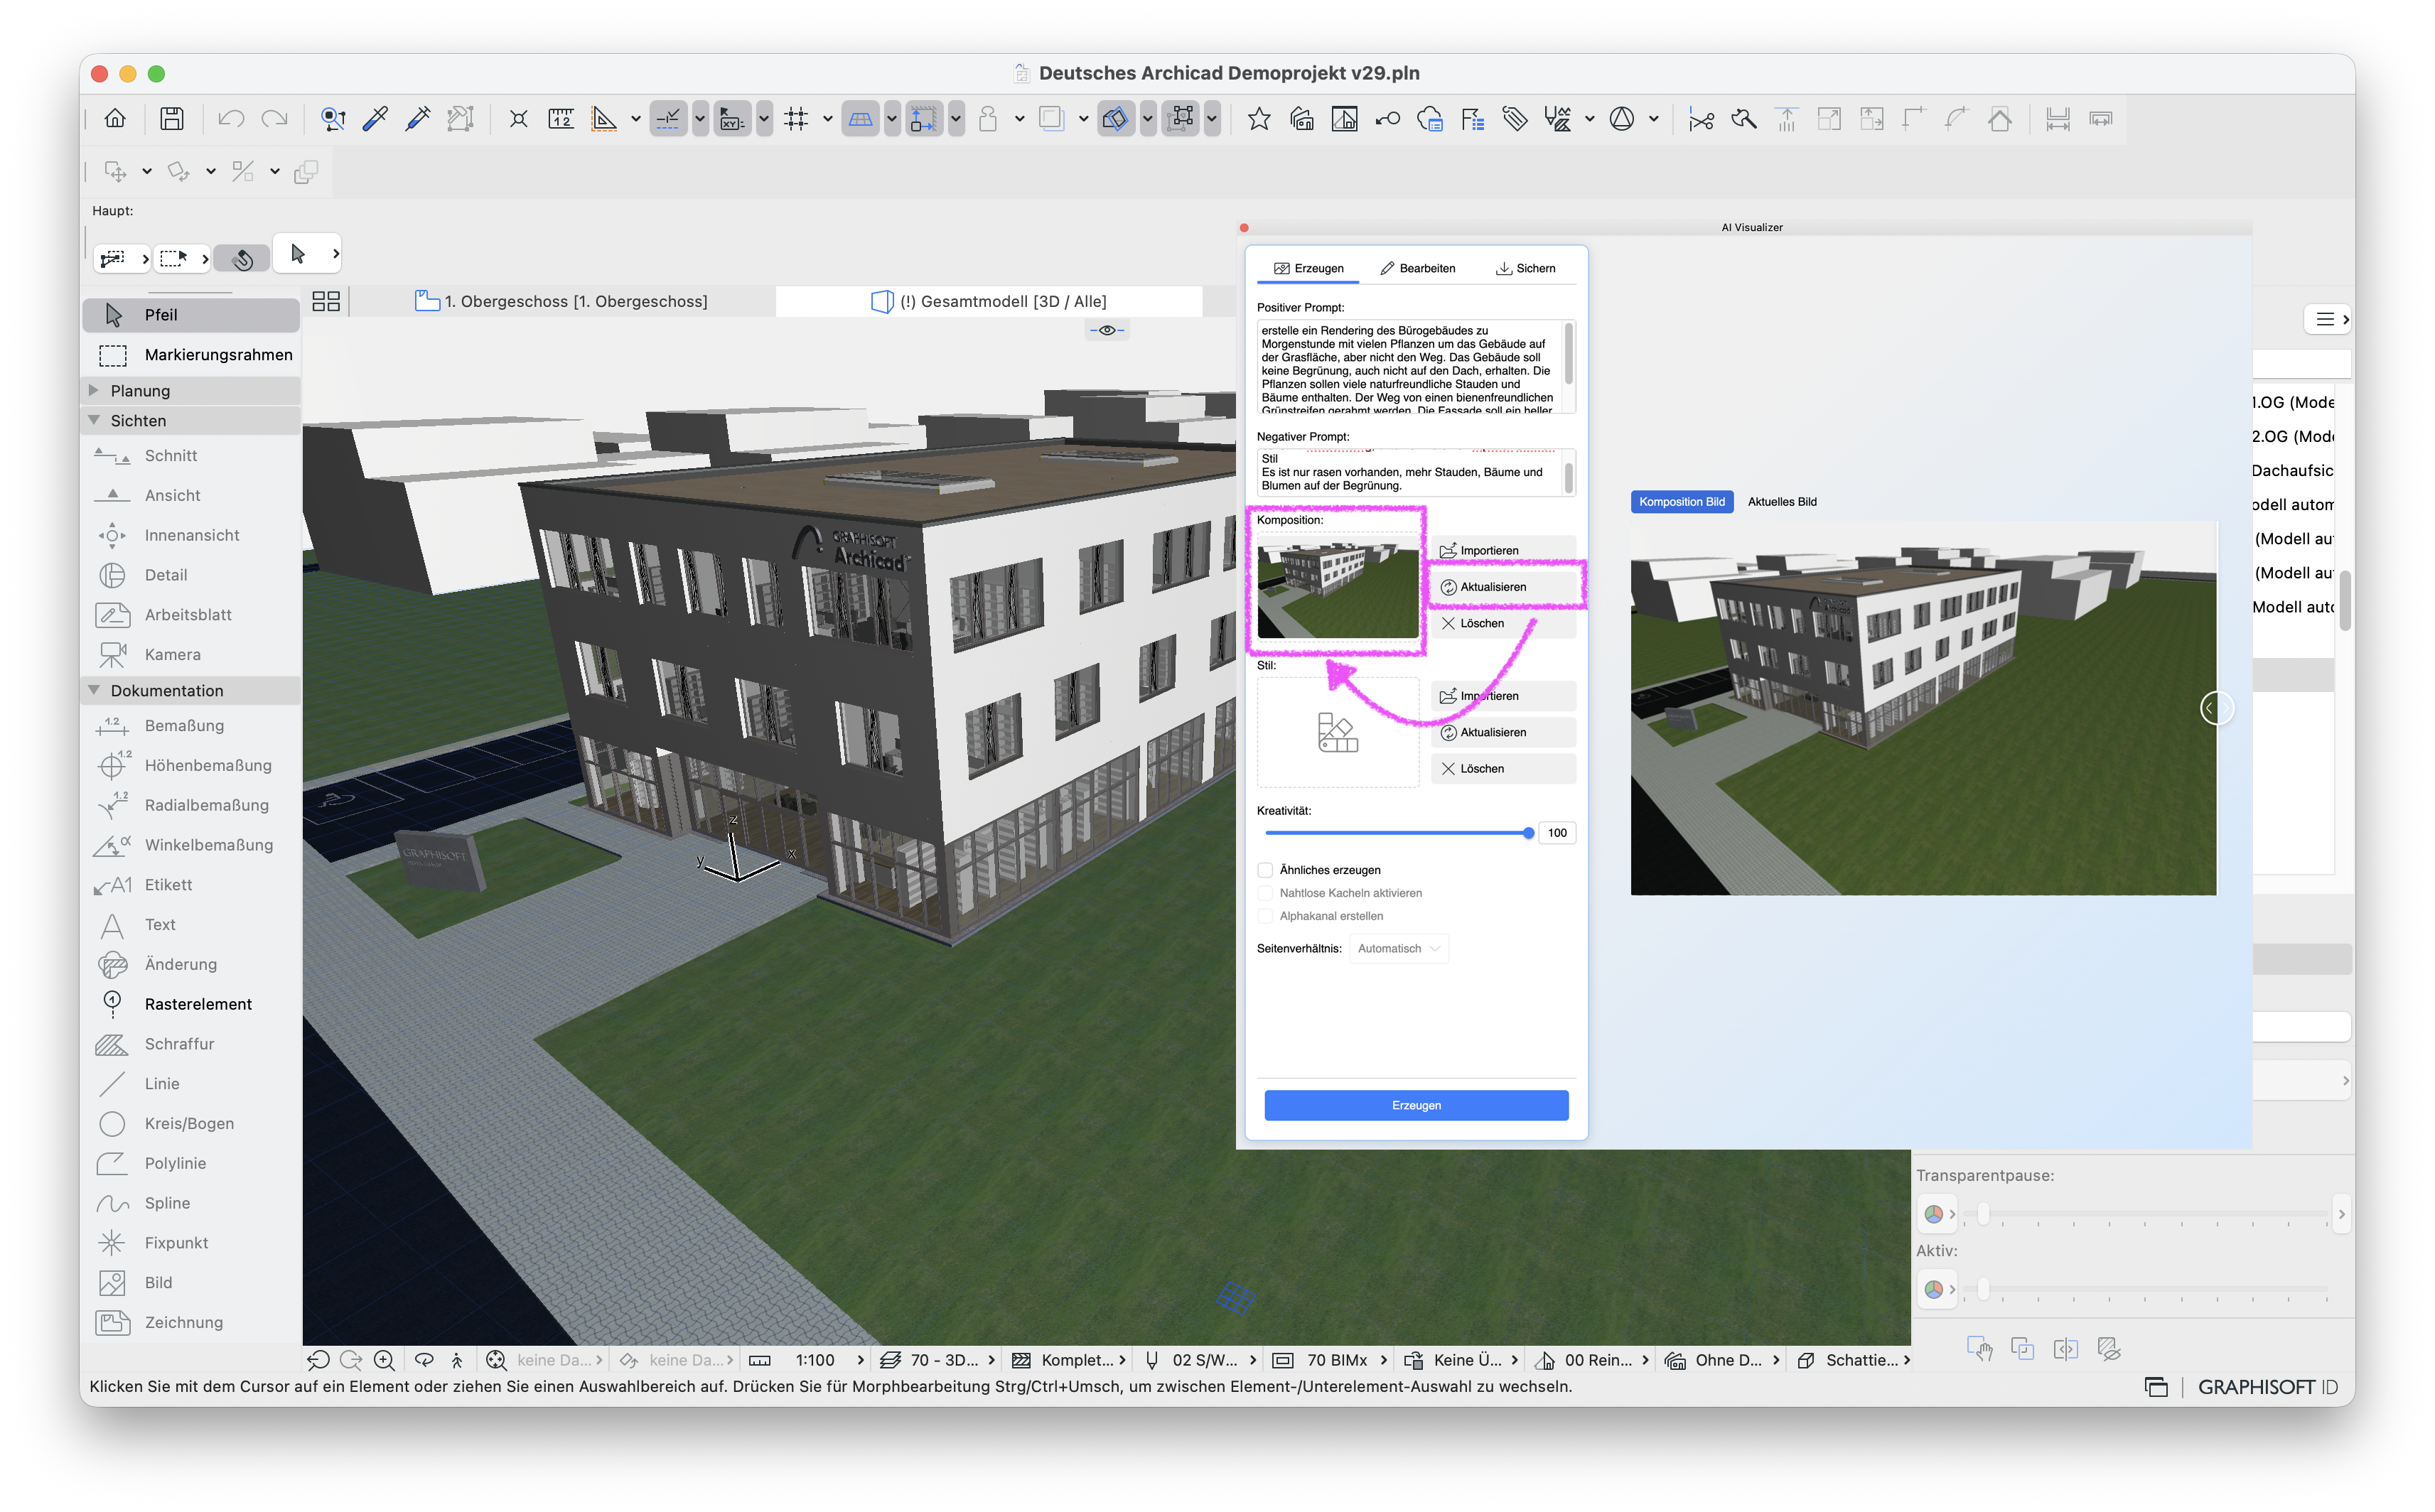Click Aktualisieren for Stil
The image size is (2435, 1512).
[x=1503, y=732]
